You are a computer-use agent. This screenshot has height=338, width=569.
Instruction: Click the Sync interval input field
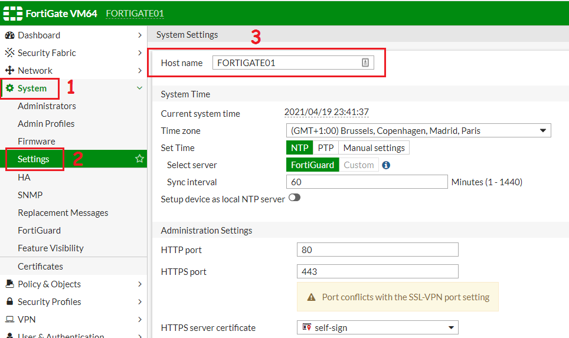click(366, 182)
